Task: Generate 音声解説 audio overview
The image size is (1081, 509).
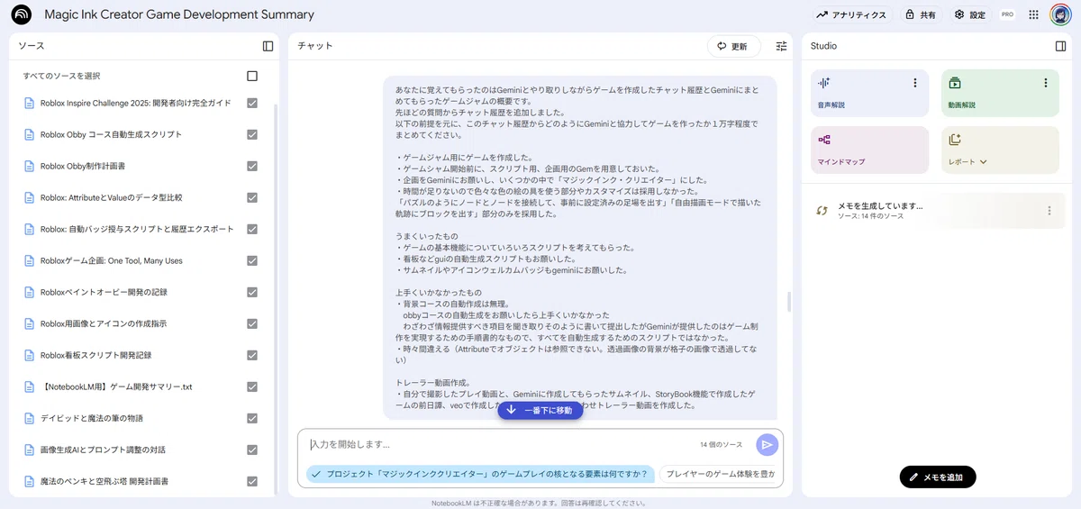Action: pos(869,93)
